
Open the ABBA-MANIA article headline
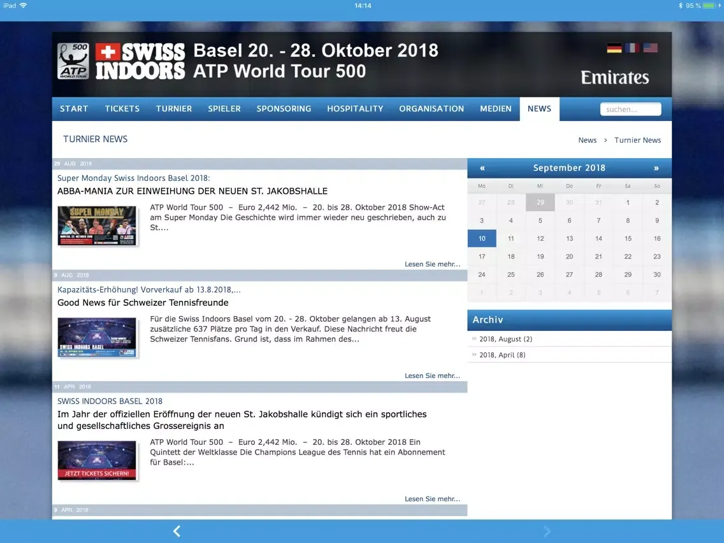192,191
